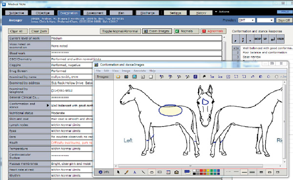Viewport: 293px width, 180px height.
Task: Switch to the Objective tab
Action: click(42, 13)
